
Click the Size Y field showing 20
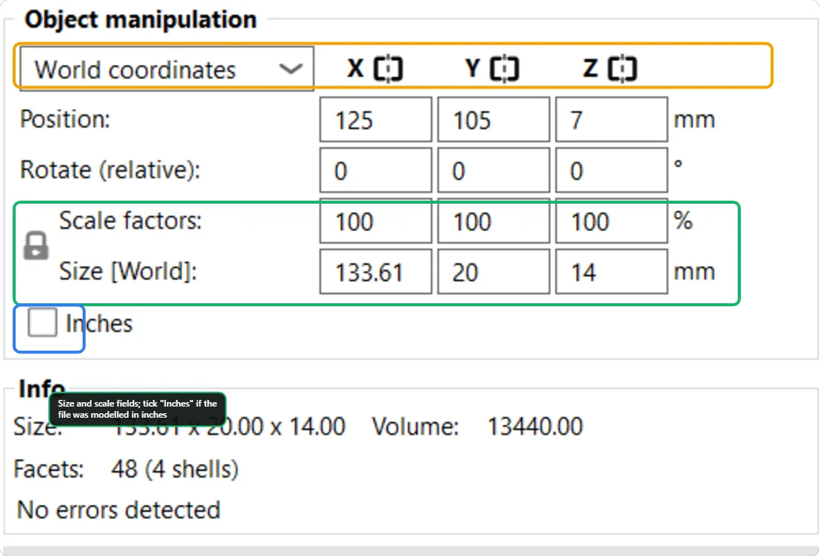click(x=494, y=271)
